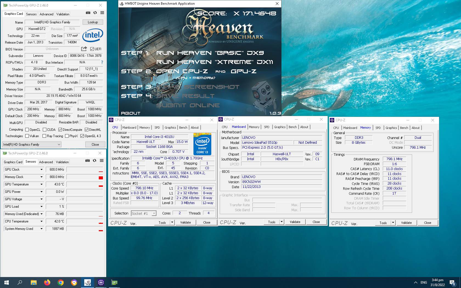
Task: Click the Intel logo in GPU-Z
Action: coord(93,35)
